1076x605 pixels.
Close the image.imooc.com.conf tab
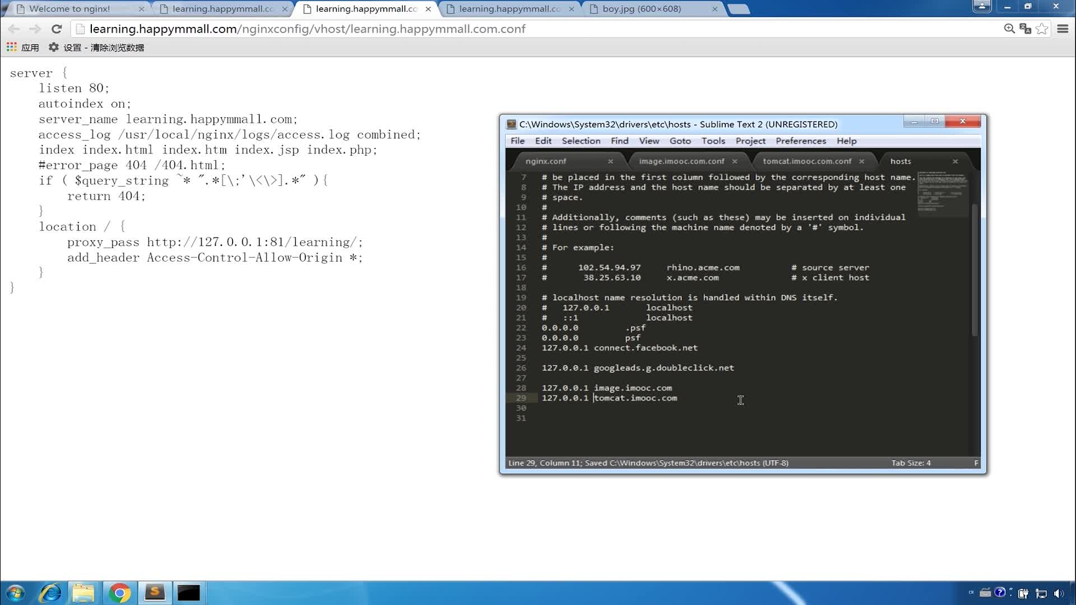tap(735, 161)
